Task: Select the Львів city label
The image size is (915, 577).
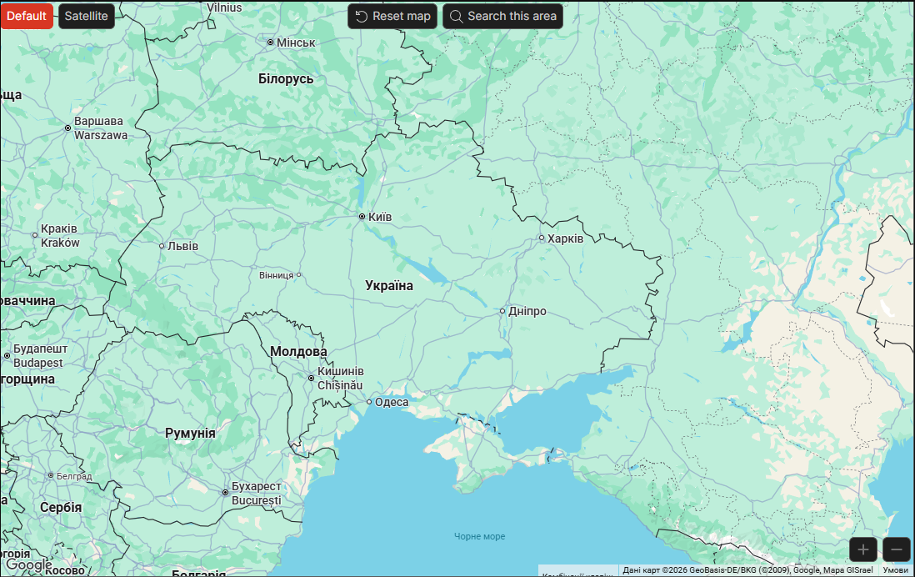Action: coord(182,246)
